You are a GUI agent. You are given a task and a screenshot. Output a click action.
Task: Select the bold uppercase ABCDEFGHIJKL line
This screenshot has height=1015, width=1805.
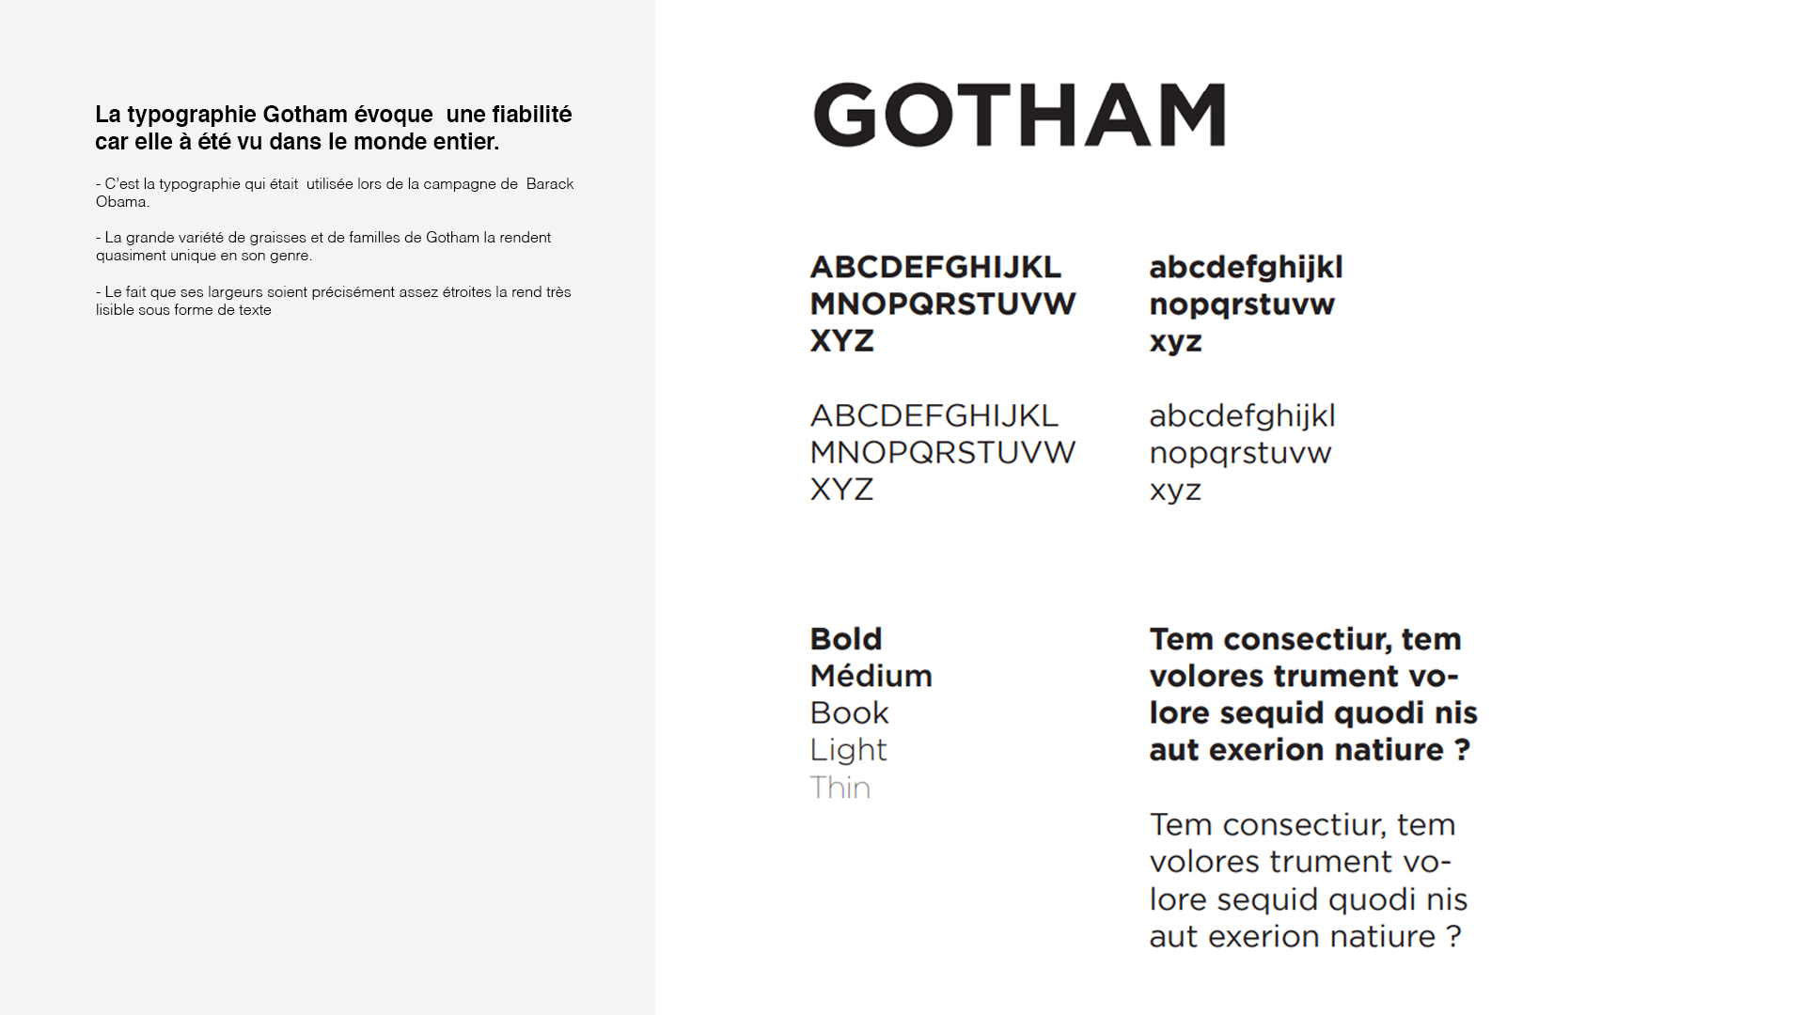click(x=935, y=268)
